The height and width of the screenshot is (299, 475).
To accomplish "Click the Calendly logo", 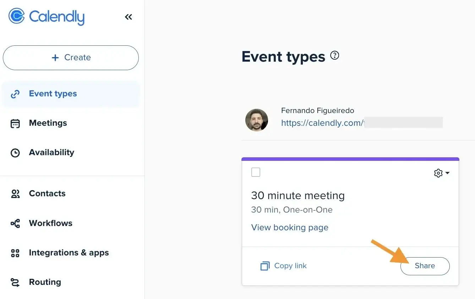I will tap(47, 17).
